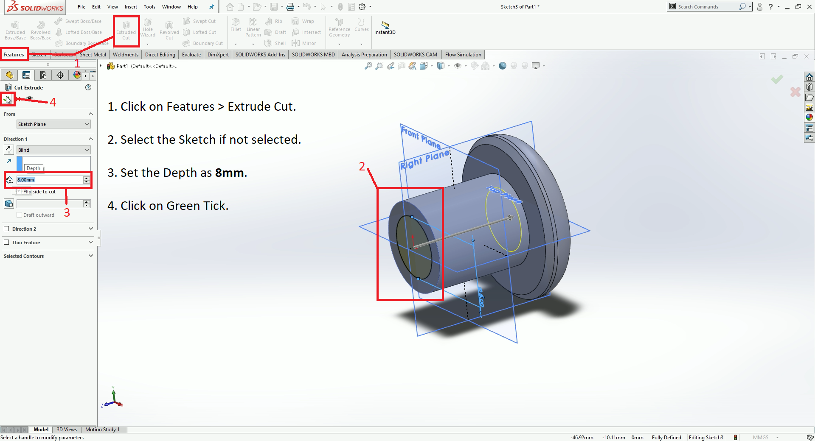Expand the Selected Contours section
Image resolution: width=815 pixels, height=441 pixels.
[x=90, y=256]
